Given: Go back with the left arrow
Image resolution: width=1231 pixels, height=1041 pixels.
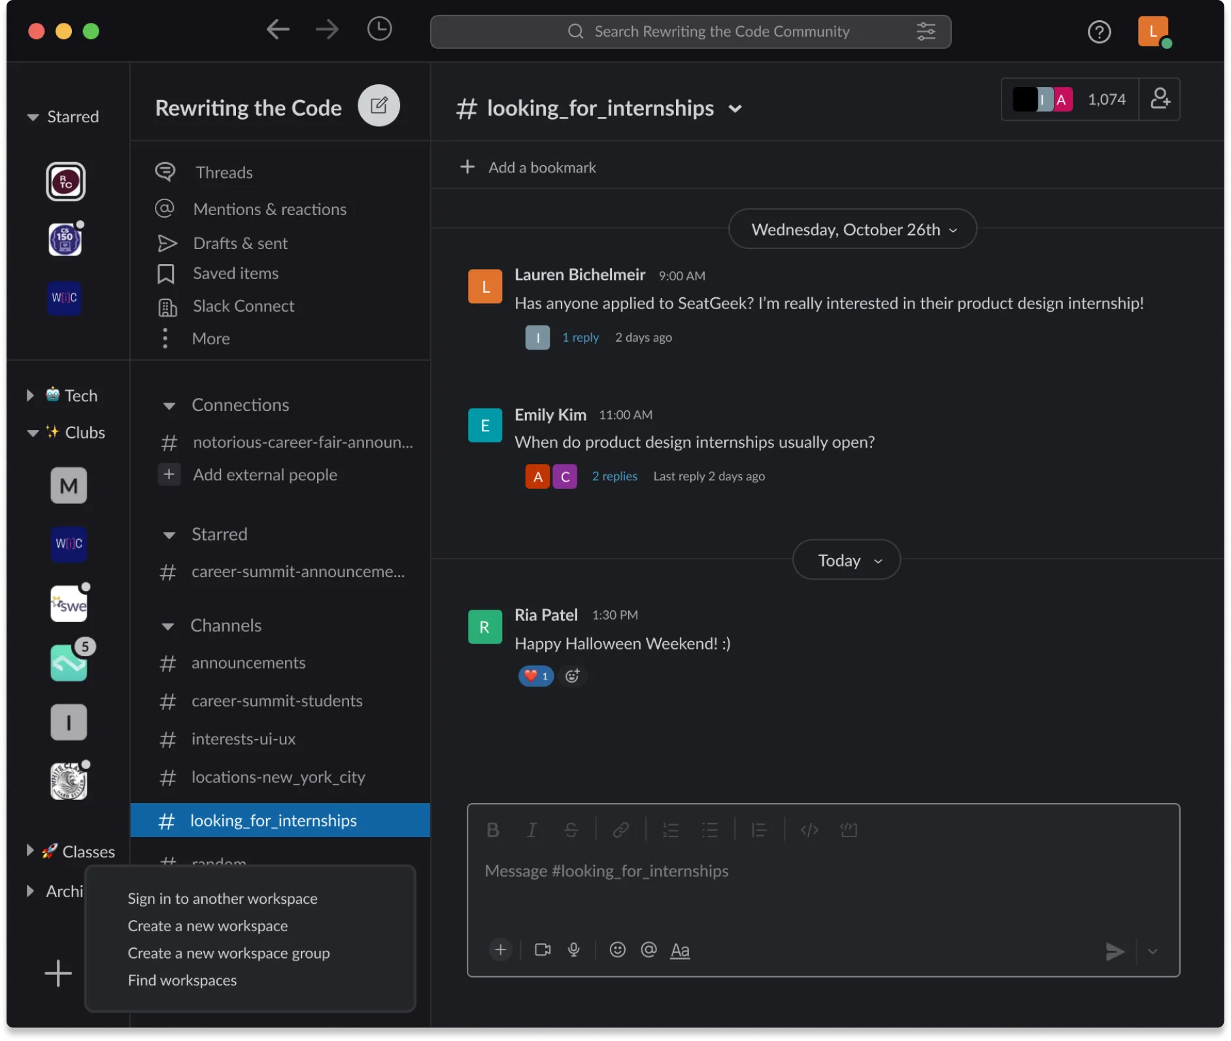Looking at the screenshot, I should (x=278, y=29).
